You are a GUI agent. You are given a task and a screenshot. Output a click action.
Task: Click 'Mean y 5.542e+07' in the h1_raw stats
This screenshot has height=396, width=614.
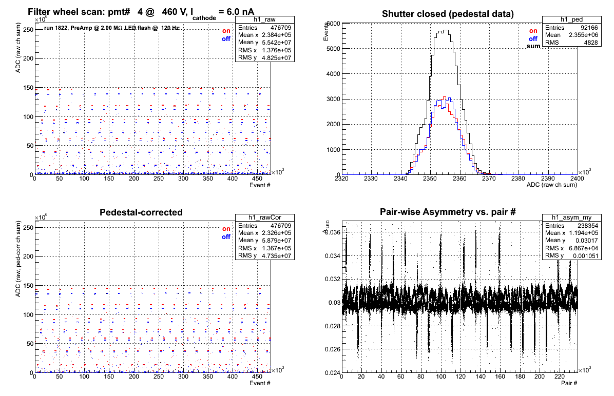click(x=265, y=42)
